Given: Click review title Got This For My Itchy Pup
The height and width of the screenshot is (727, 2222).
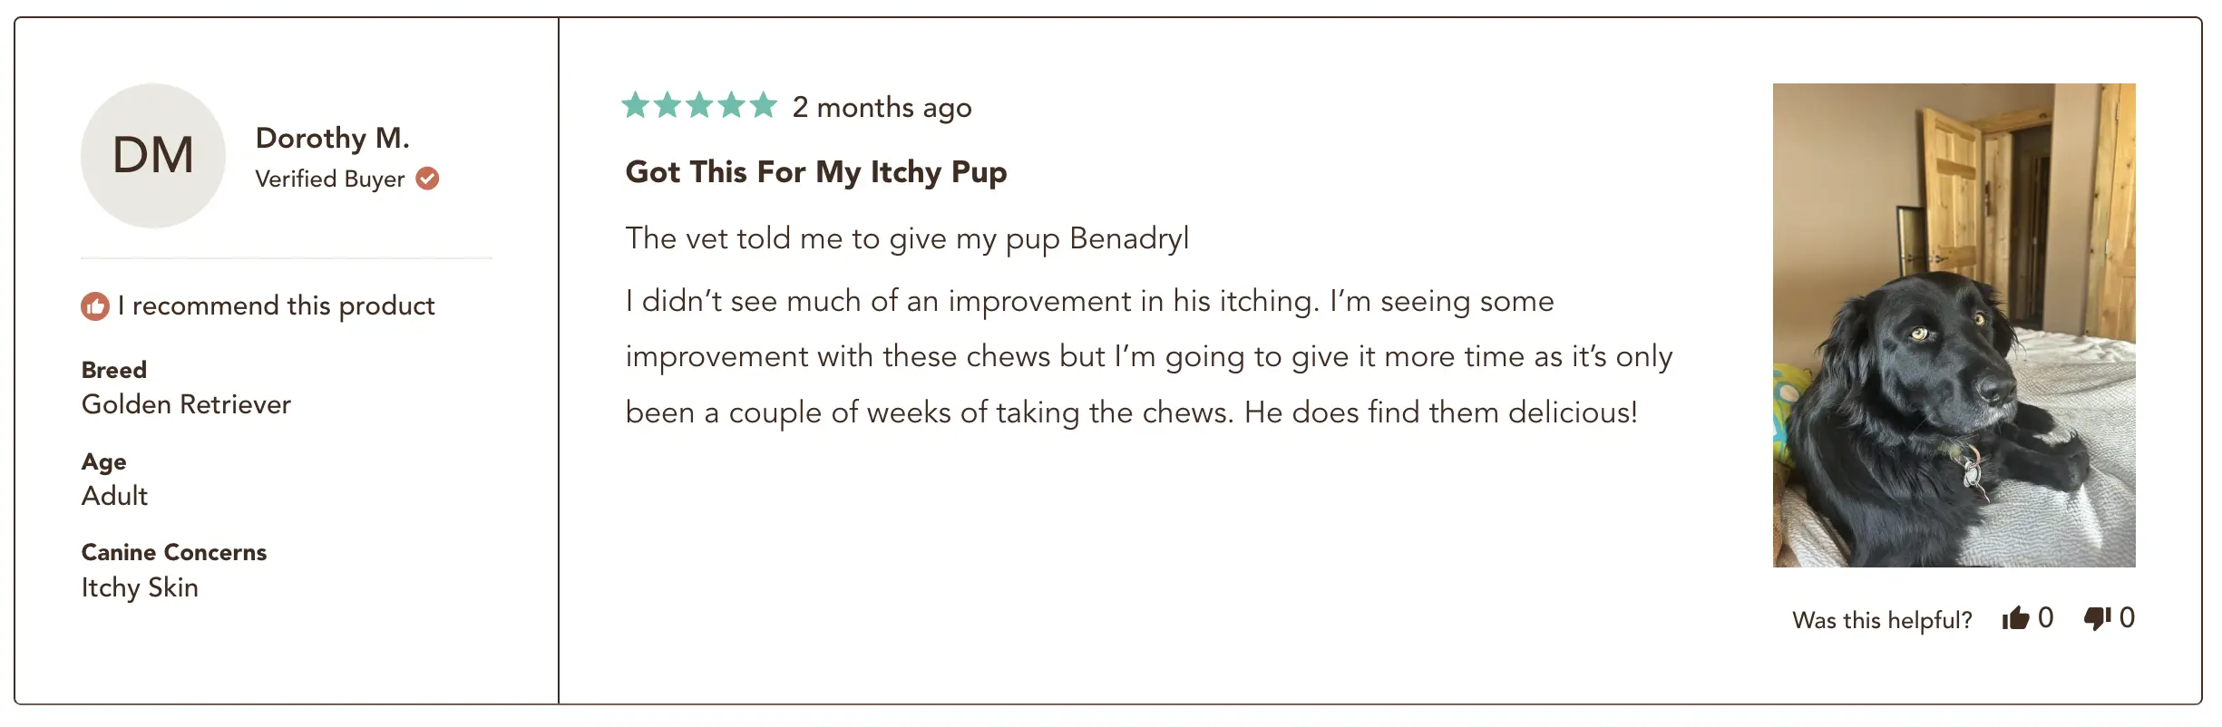Looking at the screenshot, I should tap(816, 172).
